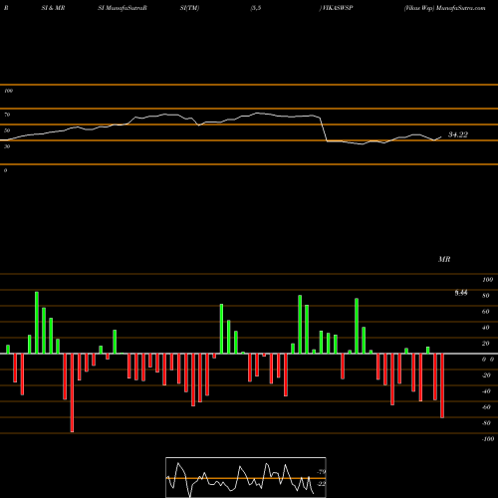
Task: Click the 'SI(TM)' header label
Action: [189, 8]
